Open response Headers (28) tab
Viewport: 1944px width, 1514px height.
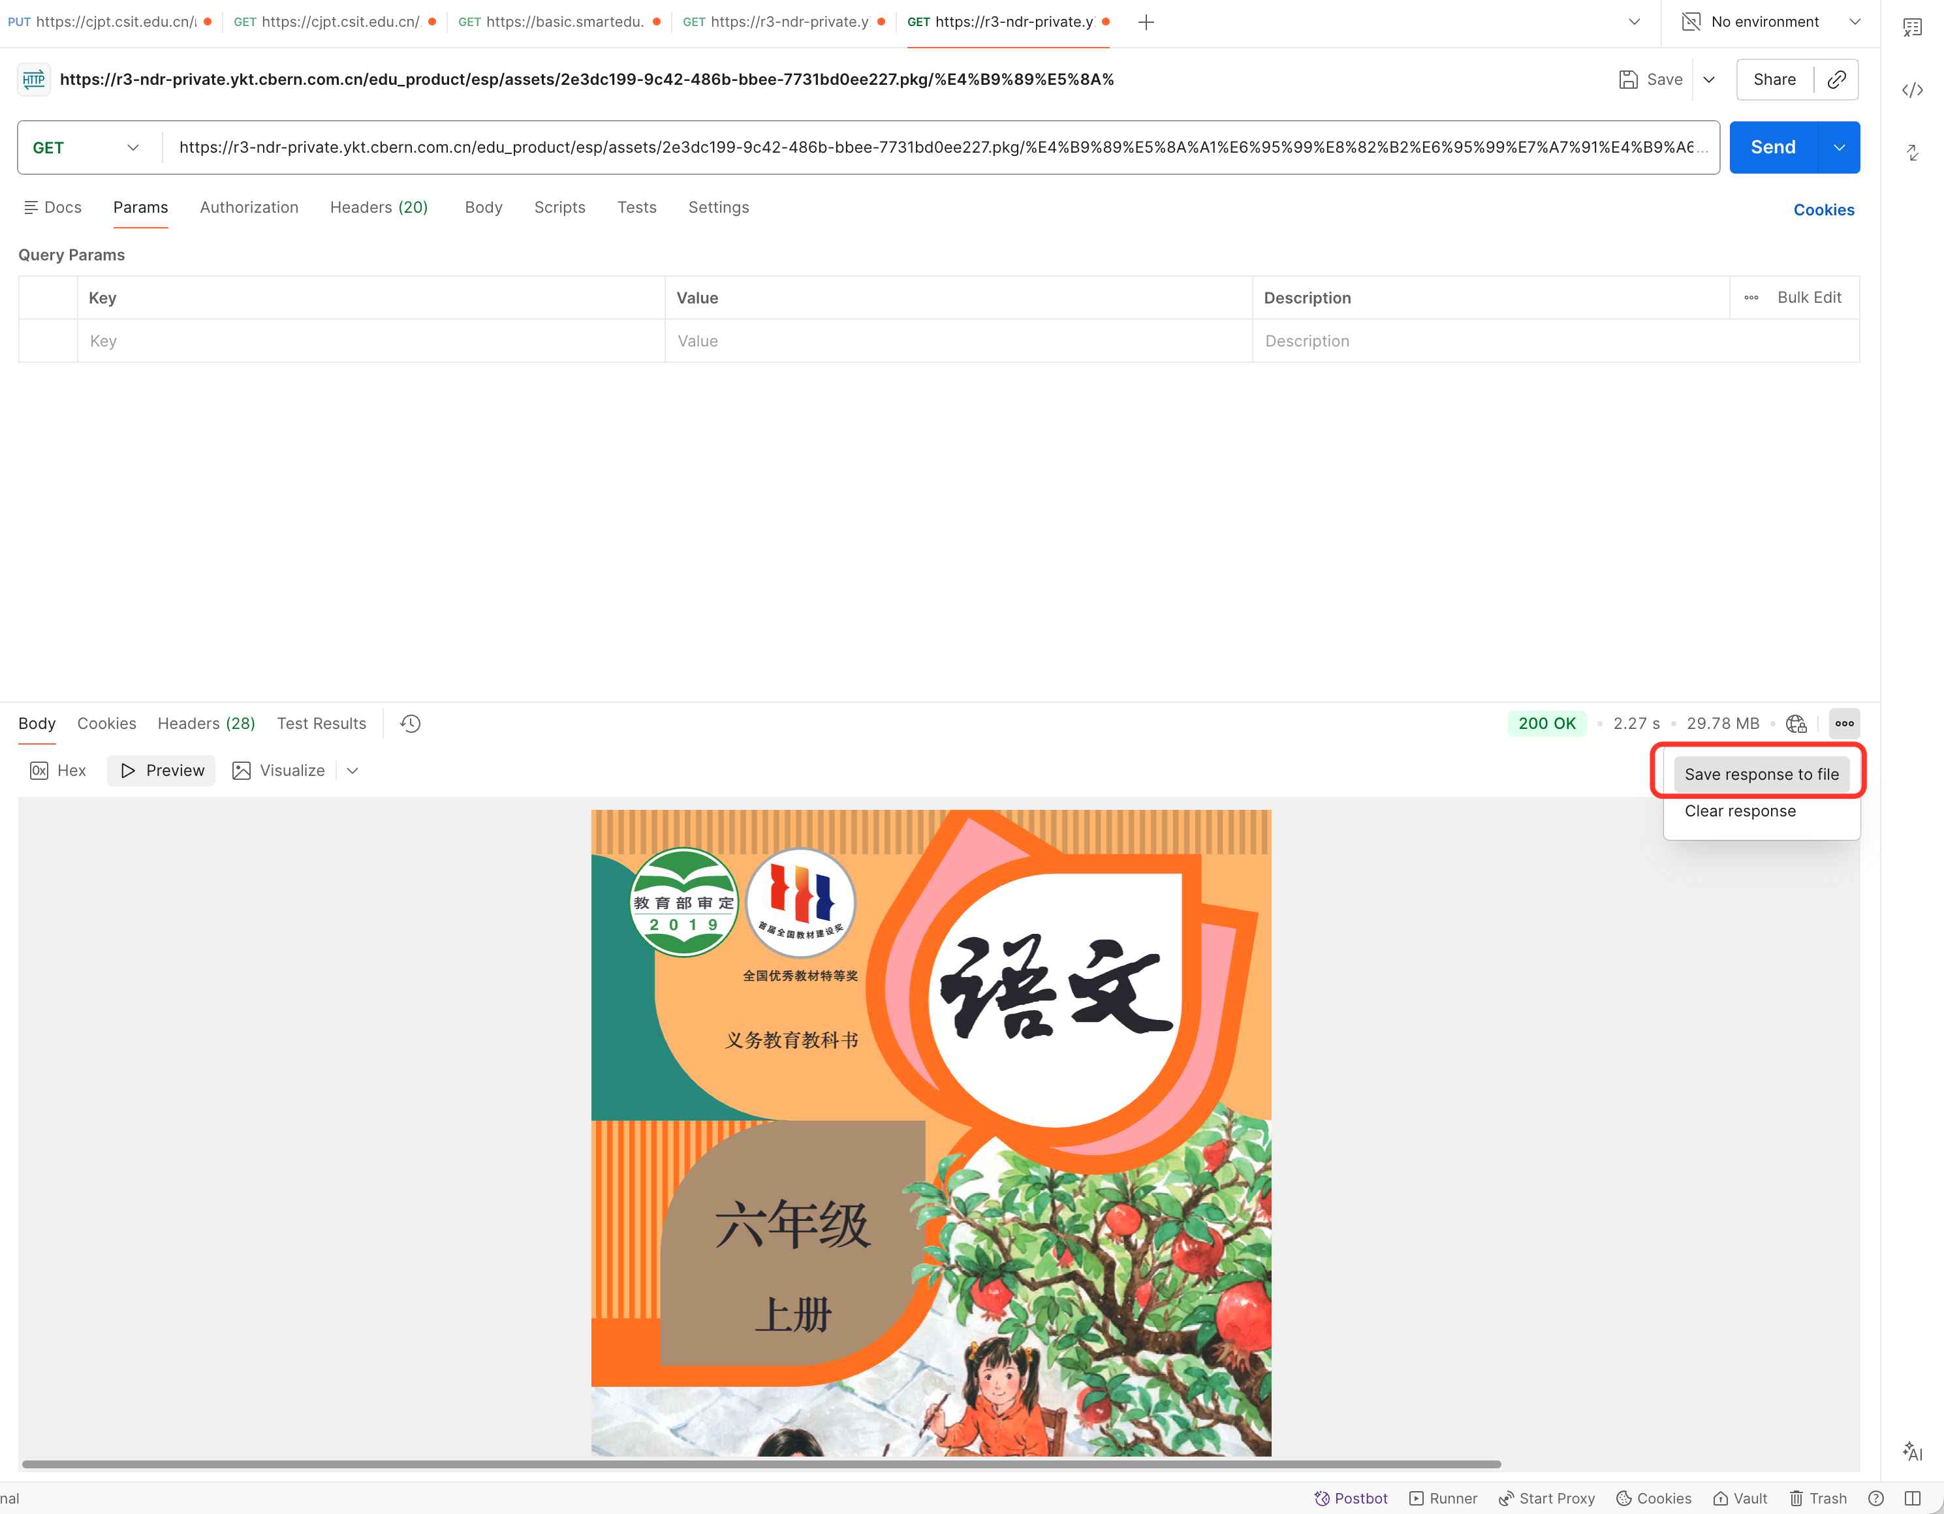pos(206,724)
